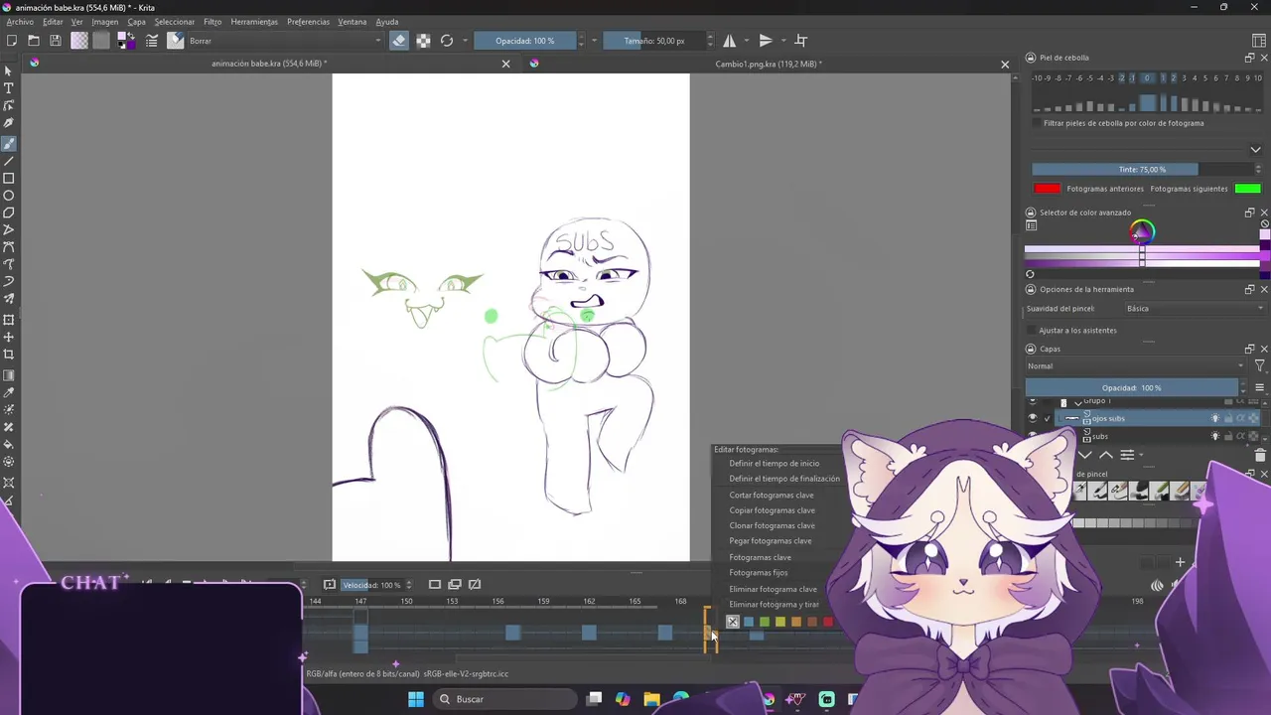Collapse the Grupo 1 layer group
The image size is (1271, 715).
(x=1077, y=402)
